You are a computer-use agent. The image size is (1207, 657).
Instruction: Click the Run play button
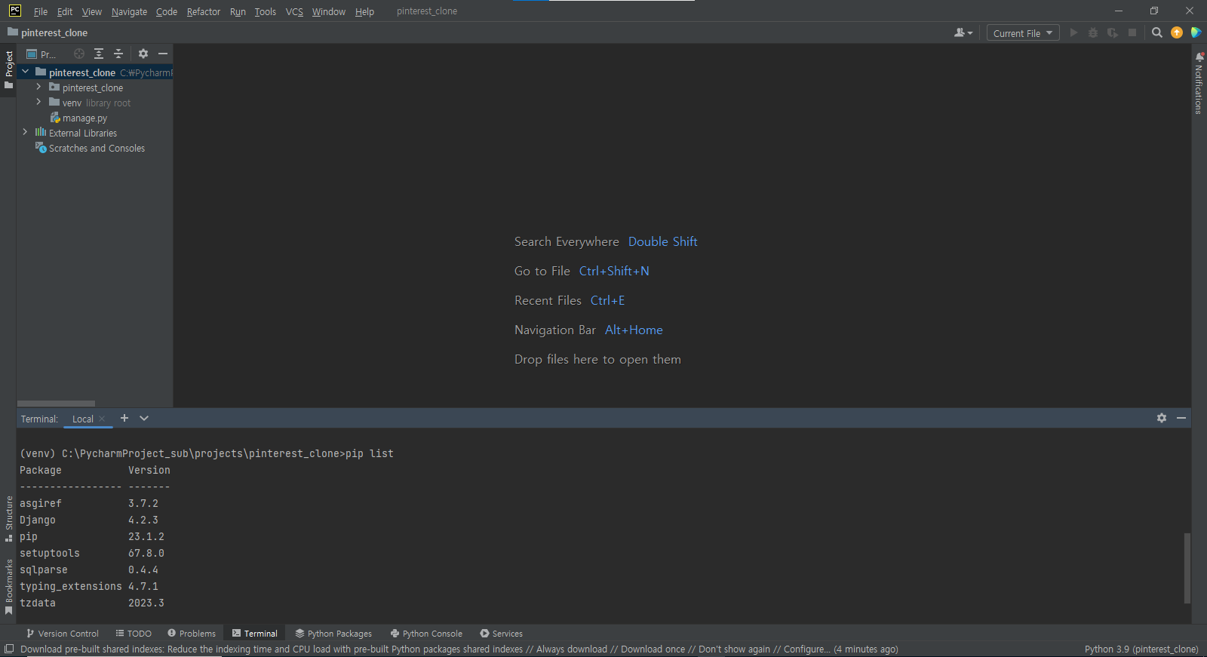pyautogui.click(x=1073, y=32)
